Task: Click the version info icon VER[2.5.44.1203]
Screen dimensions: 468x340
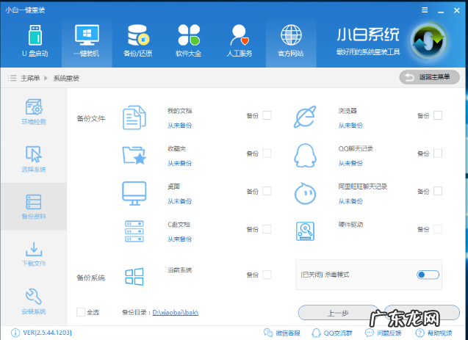Action: [x=15, y=333]
